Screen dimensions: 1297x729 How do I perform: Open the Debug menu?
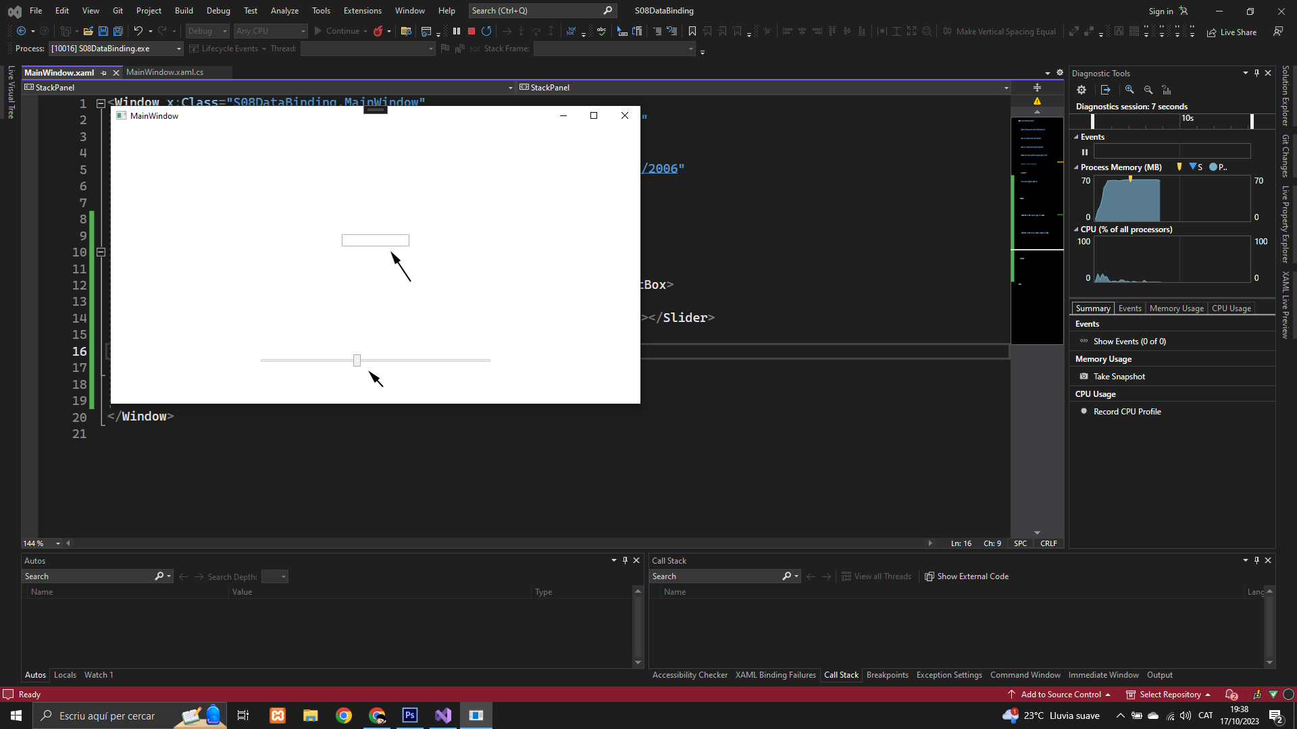(x=218, y=11)
